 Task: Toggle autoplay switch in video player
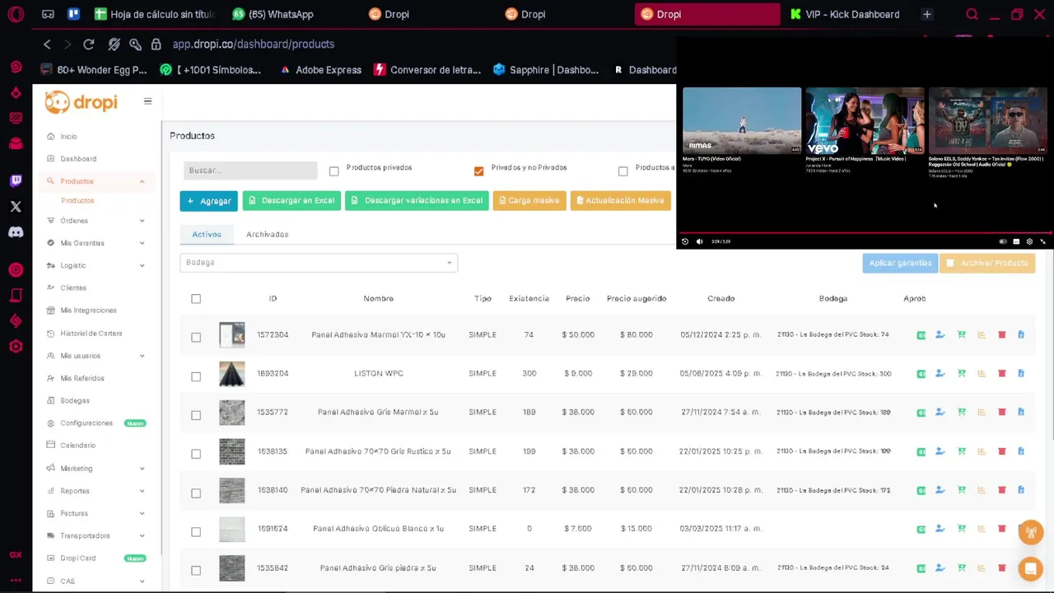pos(1002,241)
